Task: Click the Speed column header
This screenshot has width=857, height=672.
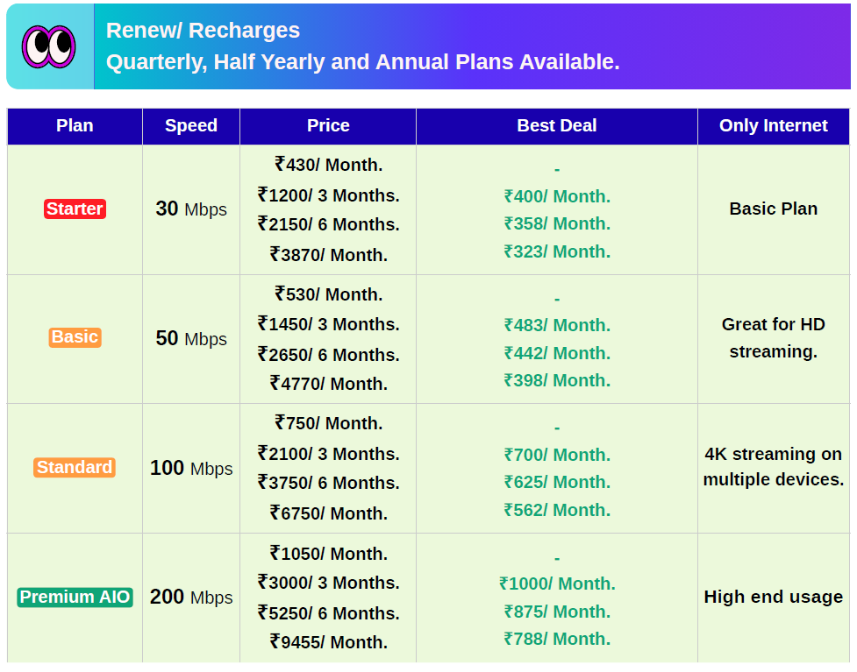Action: (191, 125)
